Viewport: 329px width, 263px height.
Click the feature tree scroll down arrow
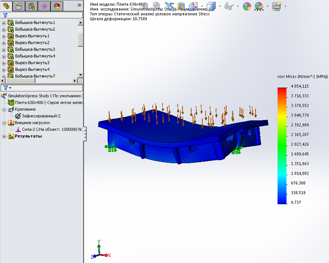click(80, 75)
